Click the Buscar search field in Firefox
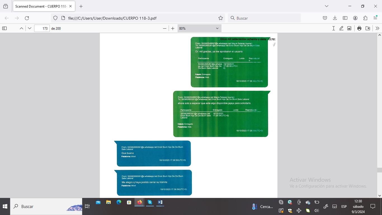 point(264,18)
